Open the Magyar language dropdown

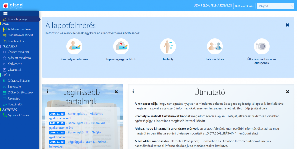pos(275,6)
